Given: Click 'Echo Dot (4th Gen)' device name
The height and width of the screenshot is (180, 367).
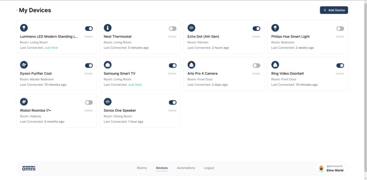Looking at the screenshot, I should [x=203, y=37].
